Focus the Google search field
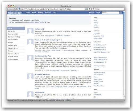 point(108,9)
